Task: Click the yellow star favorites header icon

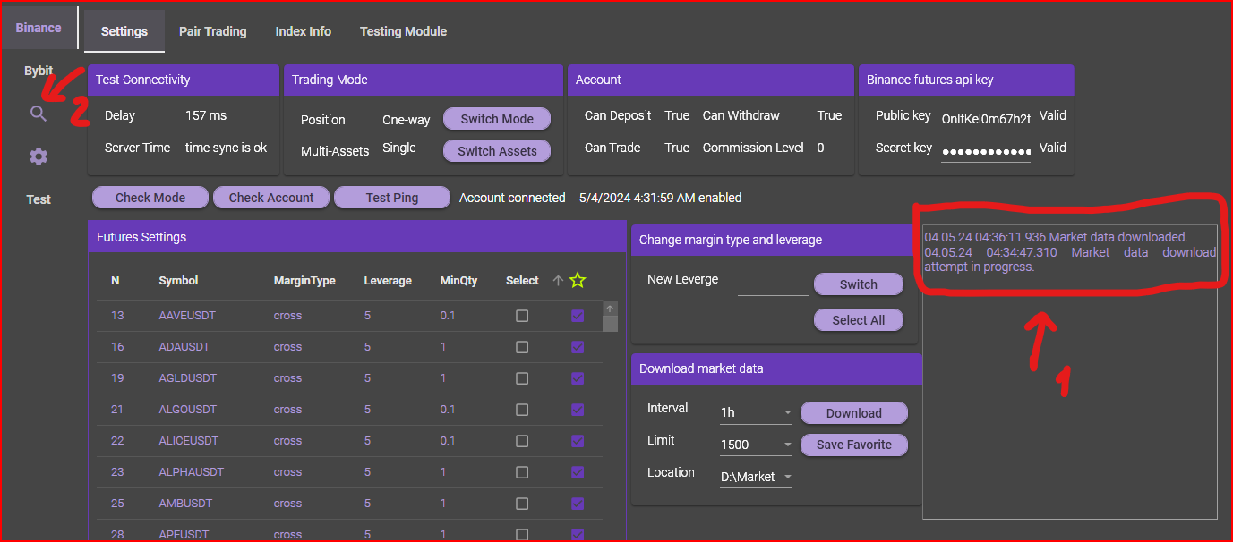Action: [x=578, y=281]
